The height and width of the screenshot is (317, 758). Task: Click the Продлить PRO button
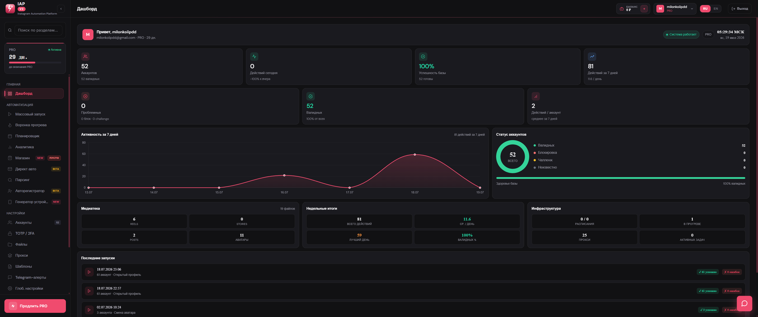35,306
